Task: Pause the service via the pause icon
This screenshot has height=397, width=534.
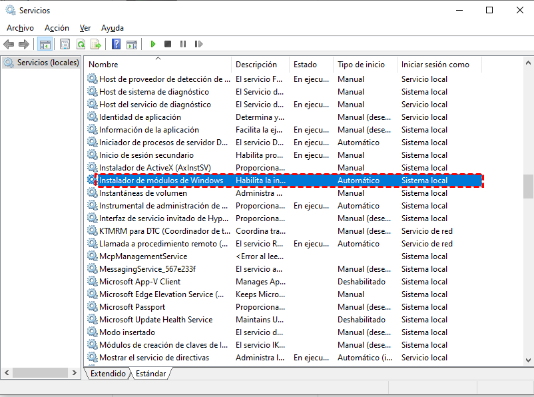Action: tap(184, 44)
